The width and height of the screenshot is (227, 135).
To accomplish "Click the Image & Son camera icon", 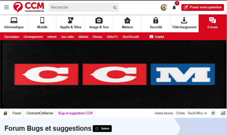I will point(99,20).
